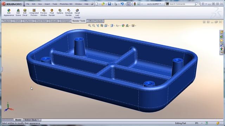The height and width of the screenshot is (126, 225).
Task: Open the PhotoView 360 menu
Action: [66, 4]
